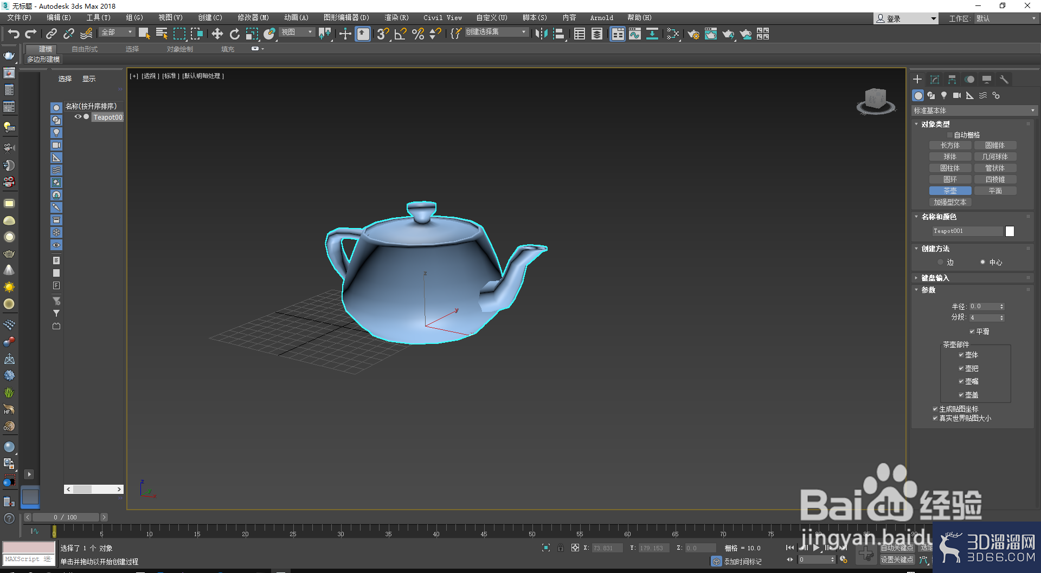Toggle 生成贴图坐标 checkbox
Screen dimensions: 1041x573
(x=935, y=409)
